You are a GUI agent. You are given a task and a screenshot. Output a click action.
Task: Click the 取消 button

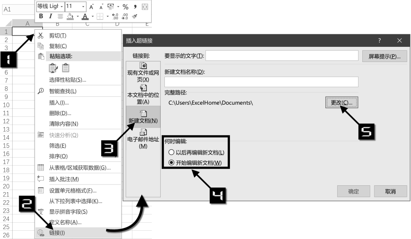coord(390,191)
